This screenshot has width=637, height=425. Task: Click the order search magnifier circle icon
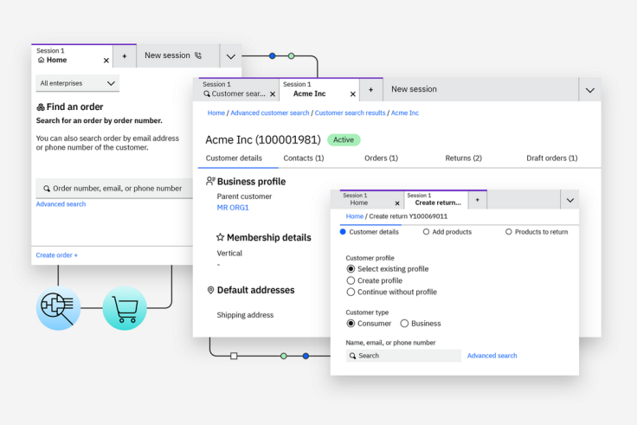pos(58,309)
